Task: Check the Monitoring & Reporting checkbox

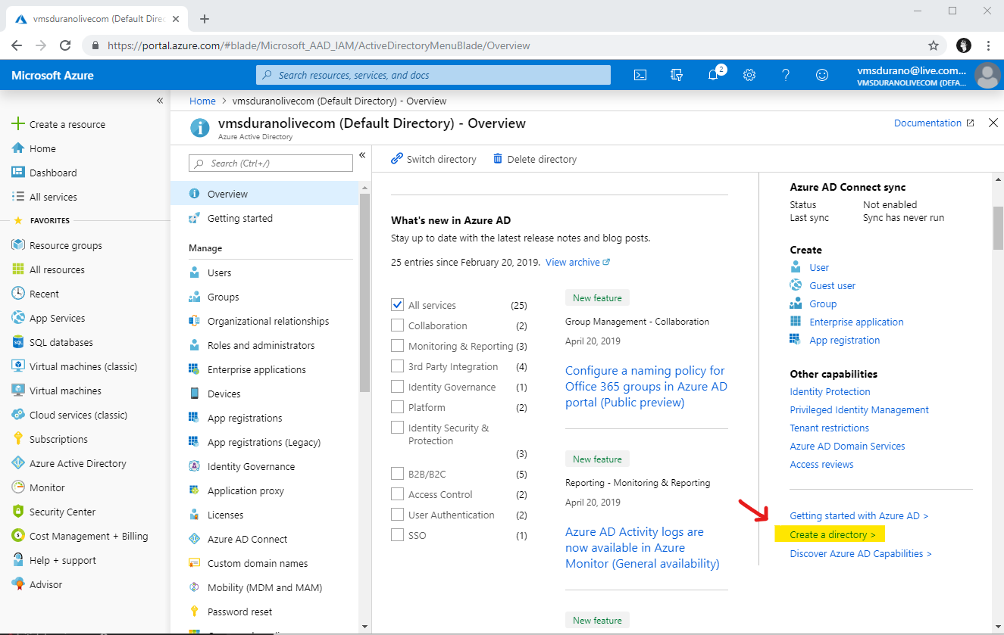Action: tap(397, 346)
